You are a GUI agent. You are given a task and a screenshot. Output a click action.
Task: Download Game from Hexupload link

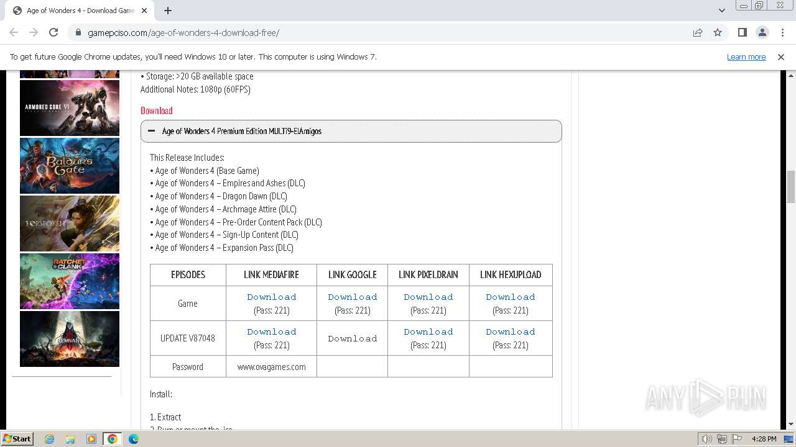tap(511, 297)
